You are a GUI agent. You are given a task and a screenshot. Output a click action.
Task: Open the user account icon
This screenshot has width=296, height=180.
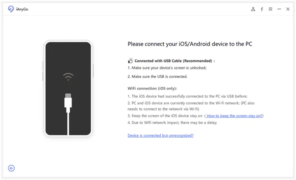pyautogui.click(x=253, y=9)
